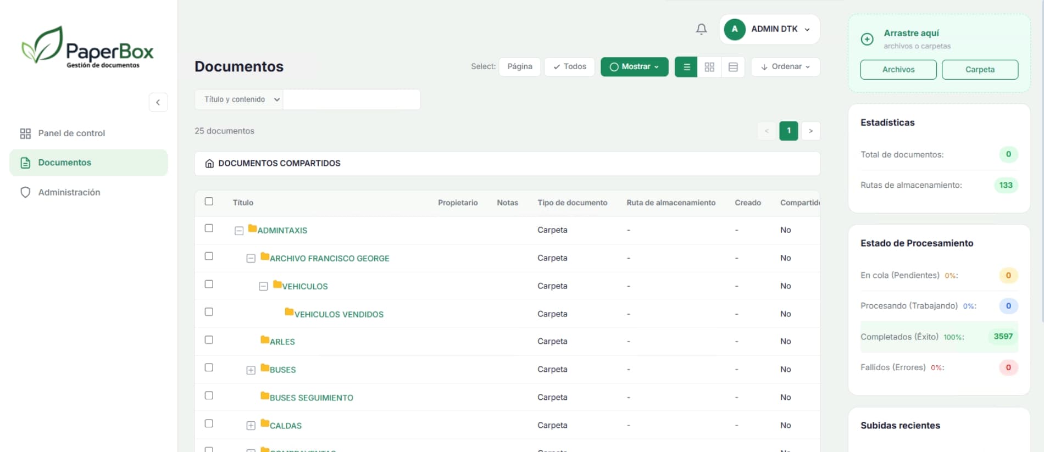Go to previous page arrow

tap(767, 131)
